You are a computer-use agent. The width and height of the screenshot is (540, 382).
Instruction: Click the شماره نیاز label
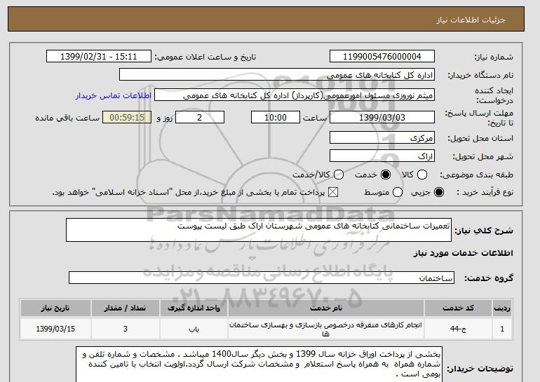(x=494, y=57)
